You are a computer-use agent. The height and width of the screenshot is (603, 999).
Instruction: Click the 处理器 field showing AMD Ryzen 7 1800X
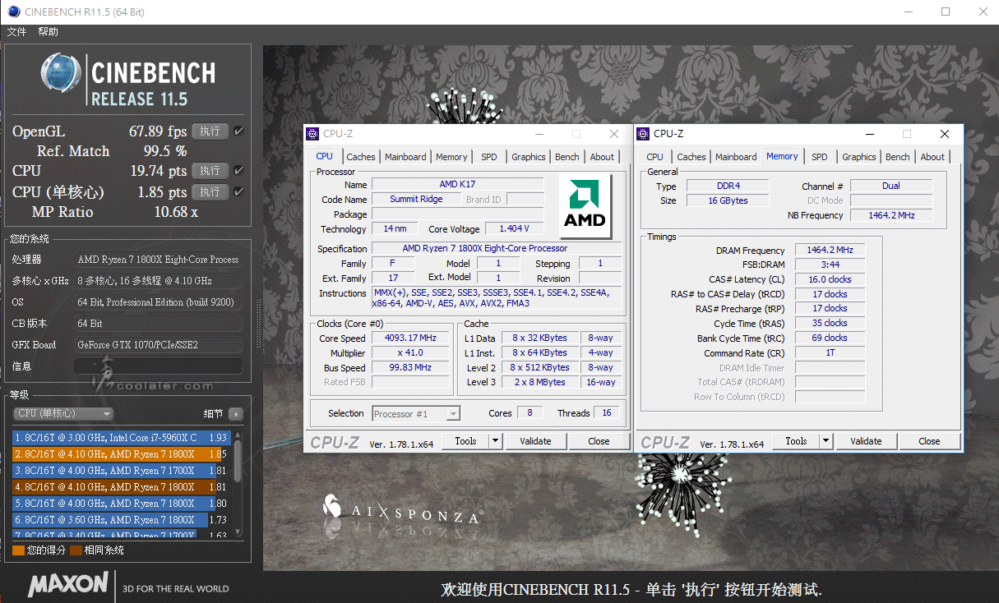coord(159,260)
